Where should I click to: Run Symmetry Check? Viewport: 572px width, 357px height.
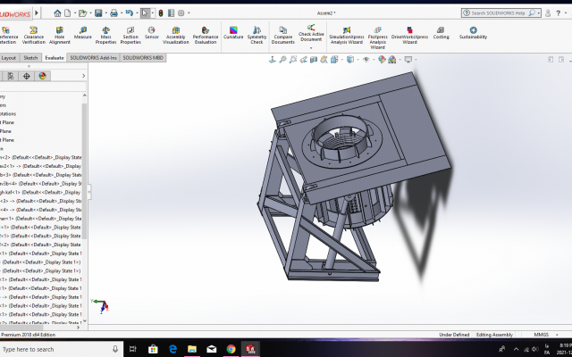point(257,36)
